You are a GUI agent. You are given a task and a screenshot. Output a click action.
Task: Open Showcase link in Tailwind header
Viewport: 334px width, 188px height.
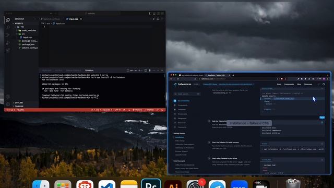tap(308, 84)
